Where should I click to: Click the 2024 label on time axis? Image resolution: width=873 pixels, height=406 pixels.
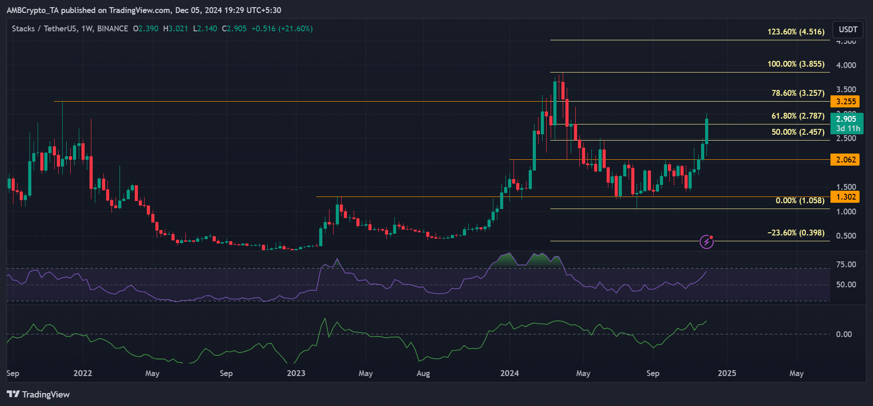[x=509, y=373]
